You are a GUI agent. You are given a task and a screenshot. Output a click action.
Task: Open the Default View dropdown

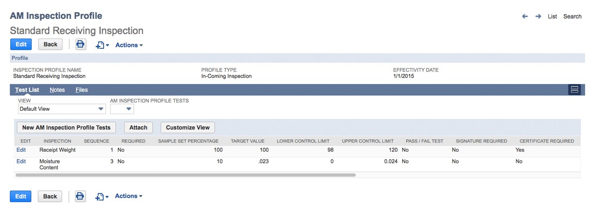(62, 109)
